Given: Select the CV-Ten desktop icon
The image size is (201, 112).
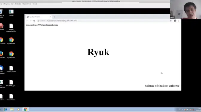Looking at the screenshot, I should tap(11, 13).
